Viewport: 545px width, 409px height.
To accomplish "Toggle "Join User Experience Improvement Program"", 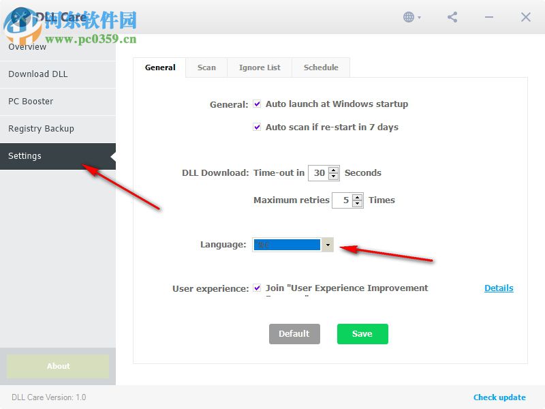I will 257,288.
